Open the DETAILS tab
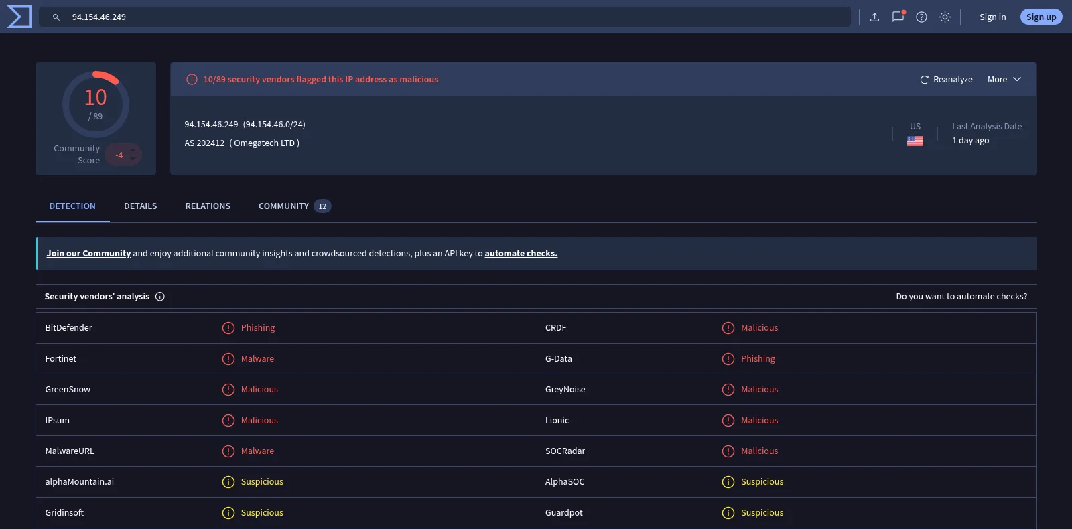Viewport: 1072px width, 529px height. coord(141,206)
